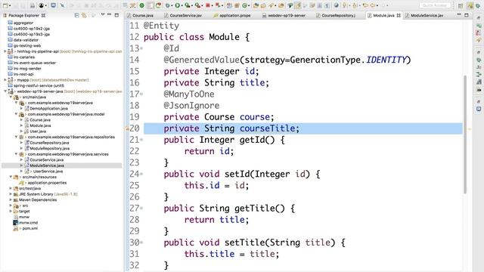Minimize the Package Explorer view
484x272 pixels.
coord(109,14)
